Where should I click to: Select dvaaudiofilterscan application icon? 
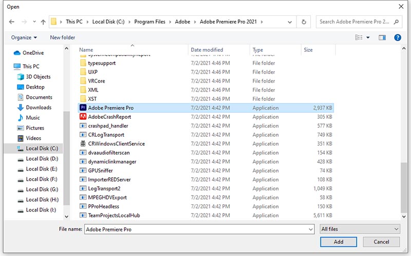tap(83, 153)
